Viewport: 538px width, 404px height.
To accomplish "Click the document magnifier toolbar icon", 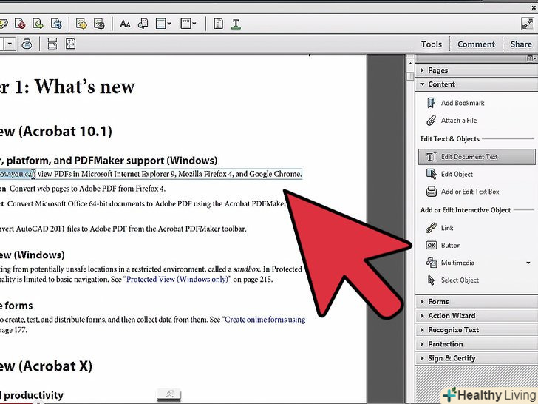I will 143,24.
